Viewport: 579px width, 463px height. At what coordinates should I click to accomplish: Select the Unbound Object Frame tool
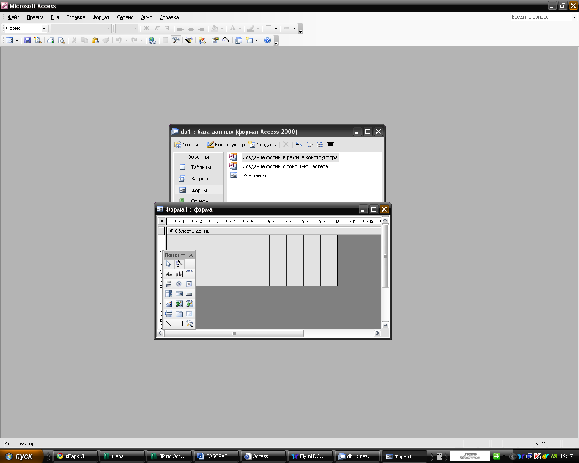(179, 304)
